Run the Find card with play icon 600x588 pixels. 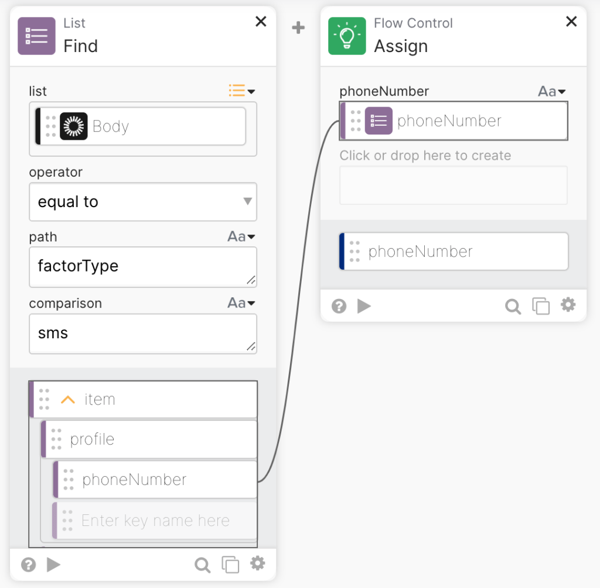(x=54, y=565)
